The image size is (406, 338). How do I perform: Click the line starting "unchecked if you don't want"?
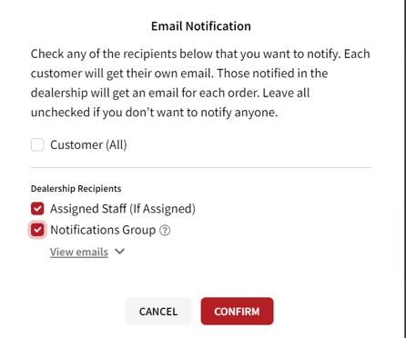click(154, 113)
